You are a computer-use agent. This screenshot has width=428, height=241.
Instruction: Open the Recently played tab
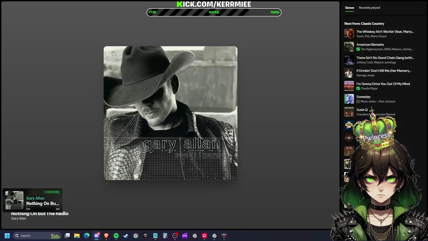click(369, 8)
